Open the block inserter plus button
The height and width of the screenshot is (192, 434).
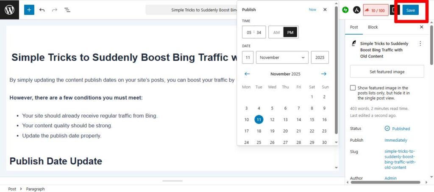click(29, 10)
